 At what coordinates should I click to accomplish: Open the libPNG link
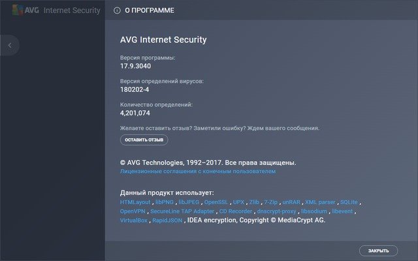(165, 202)
